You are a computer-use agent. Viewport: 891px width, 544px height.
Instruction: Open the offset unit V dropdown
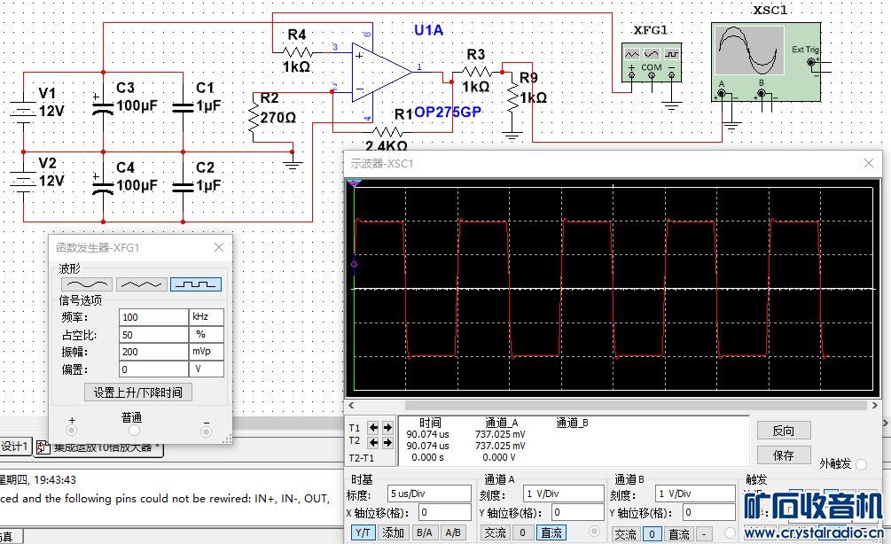pyautogui.click(x=206, y=369)
